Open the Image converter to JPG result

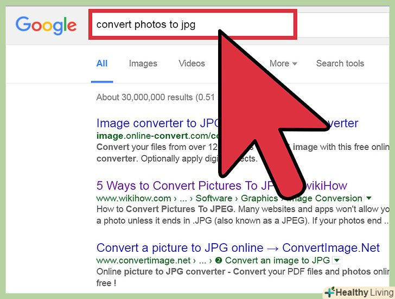pyautogui.click(x=158, y=123)
